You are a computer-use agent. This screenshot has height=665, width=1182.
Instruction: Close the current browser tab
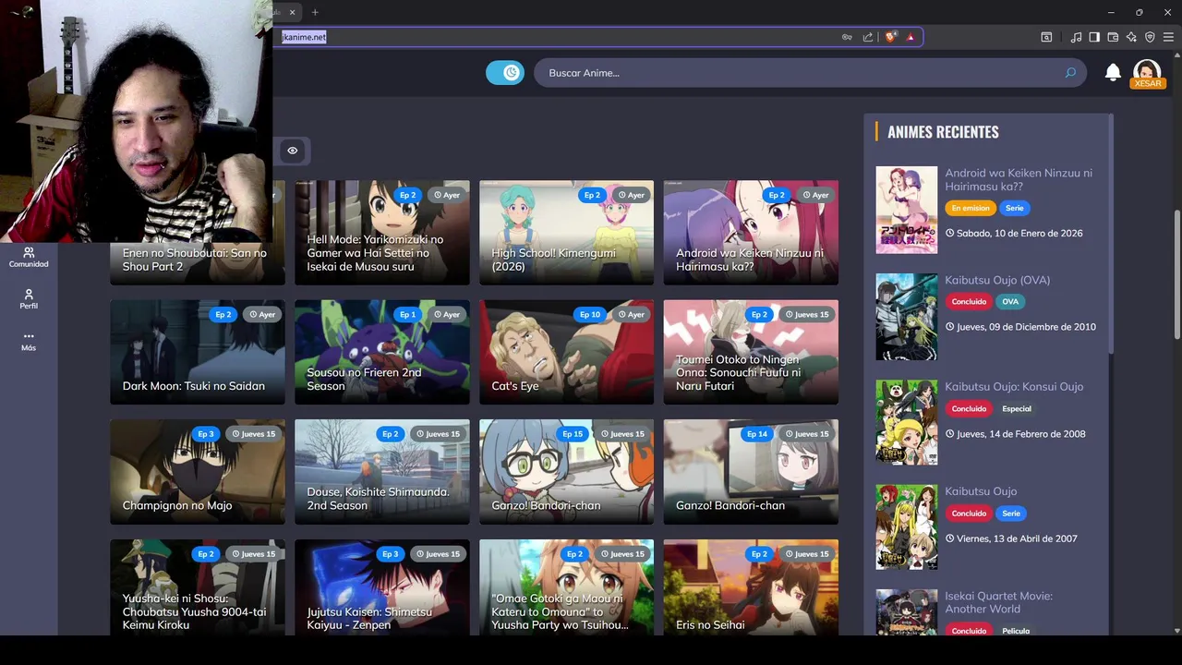293,12
